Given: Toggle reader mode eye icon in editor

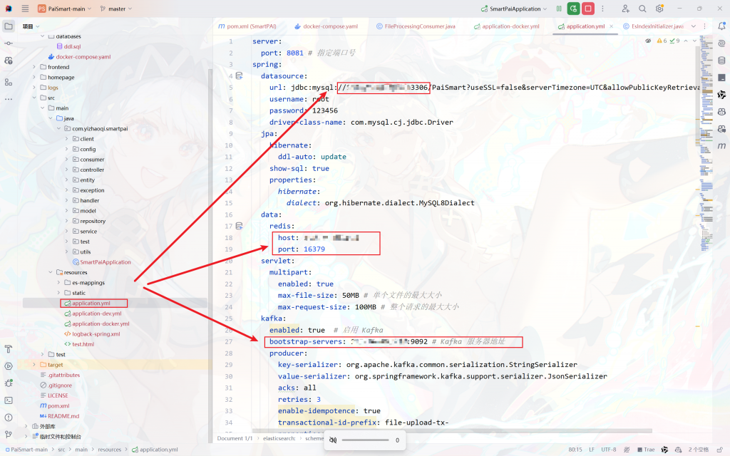Looking at the screenshot, I should click(648, 41).
